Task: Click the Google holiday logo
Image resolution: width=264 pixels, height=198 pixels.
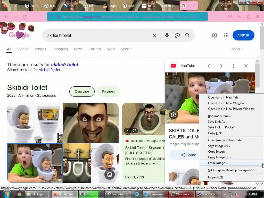Action: 19,35
